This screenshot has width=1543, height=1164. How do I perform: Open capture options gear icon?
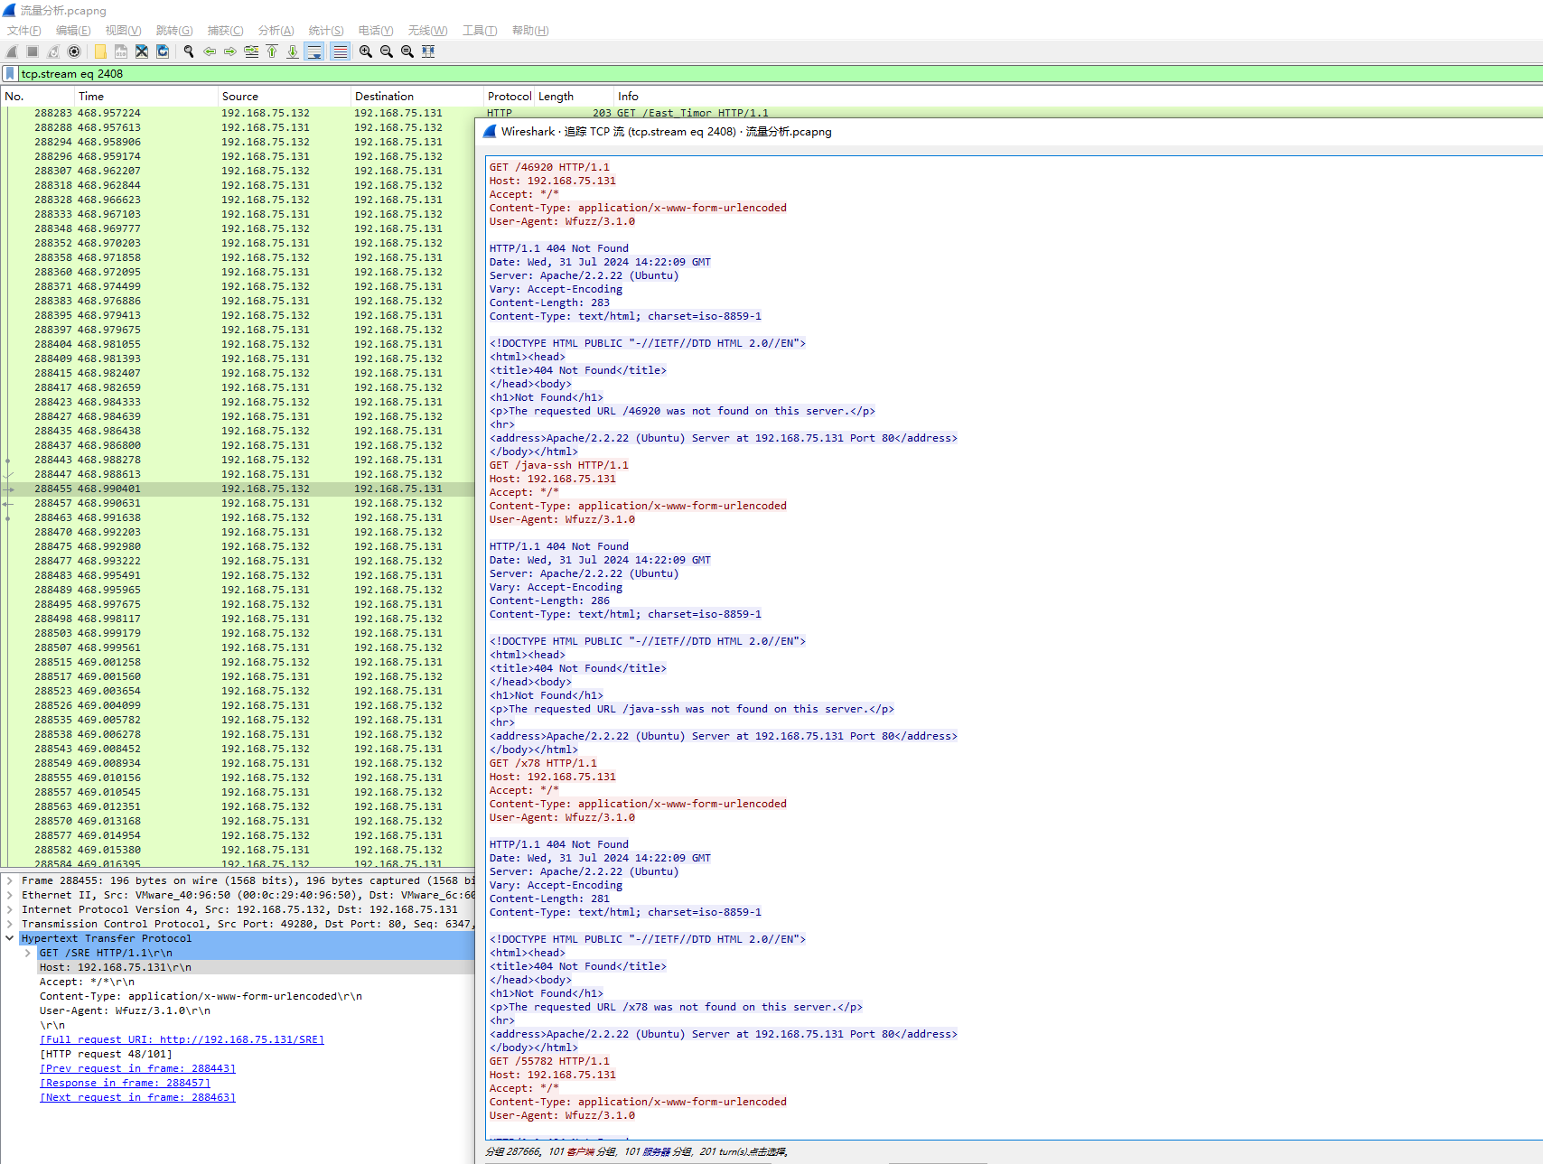pos(74,51)
